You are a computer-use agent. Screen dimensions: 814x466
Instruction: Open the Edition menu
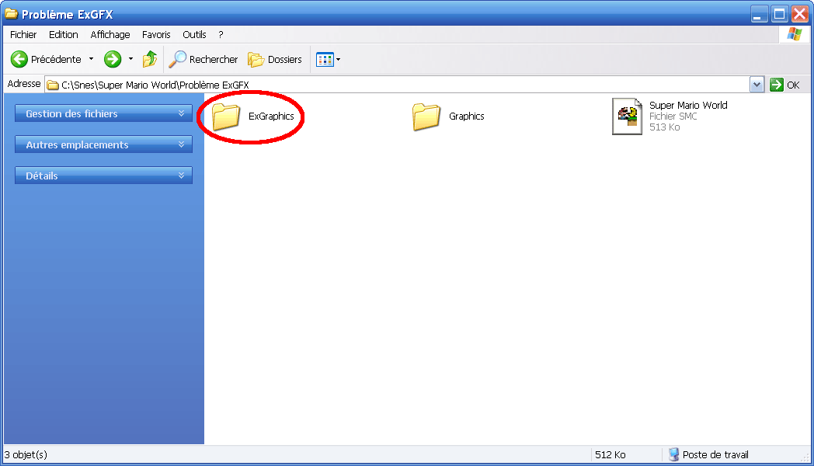(64, 35)
